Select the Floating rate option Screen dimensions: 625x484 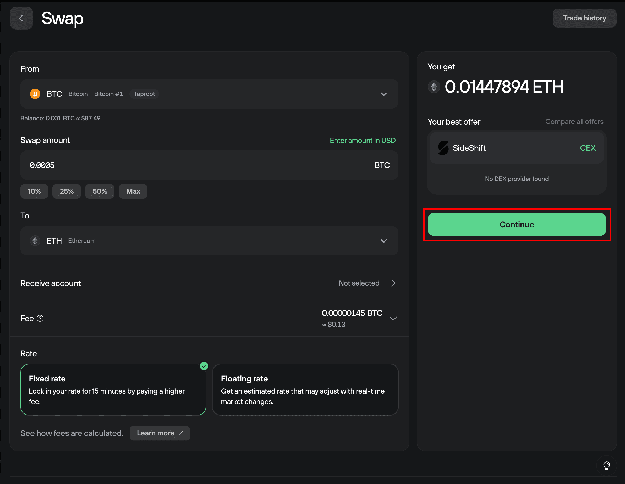point(305,390)
